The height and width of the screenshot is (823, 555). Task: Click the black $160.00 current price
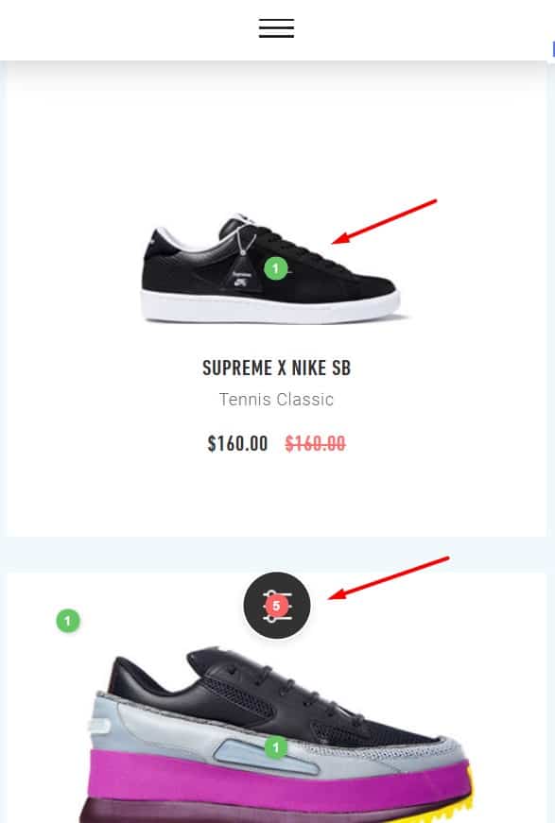pos(238,444)
